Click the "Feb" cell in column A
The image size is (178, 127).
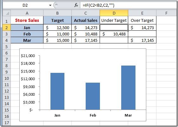(x=27, y=34)
